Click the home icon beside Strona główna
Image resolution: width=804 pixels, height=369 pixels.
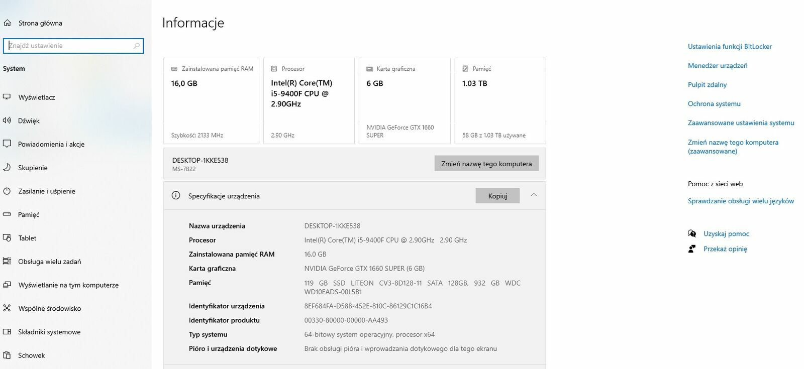7,23
